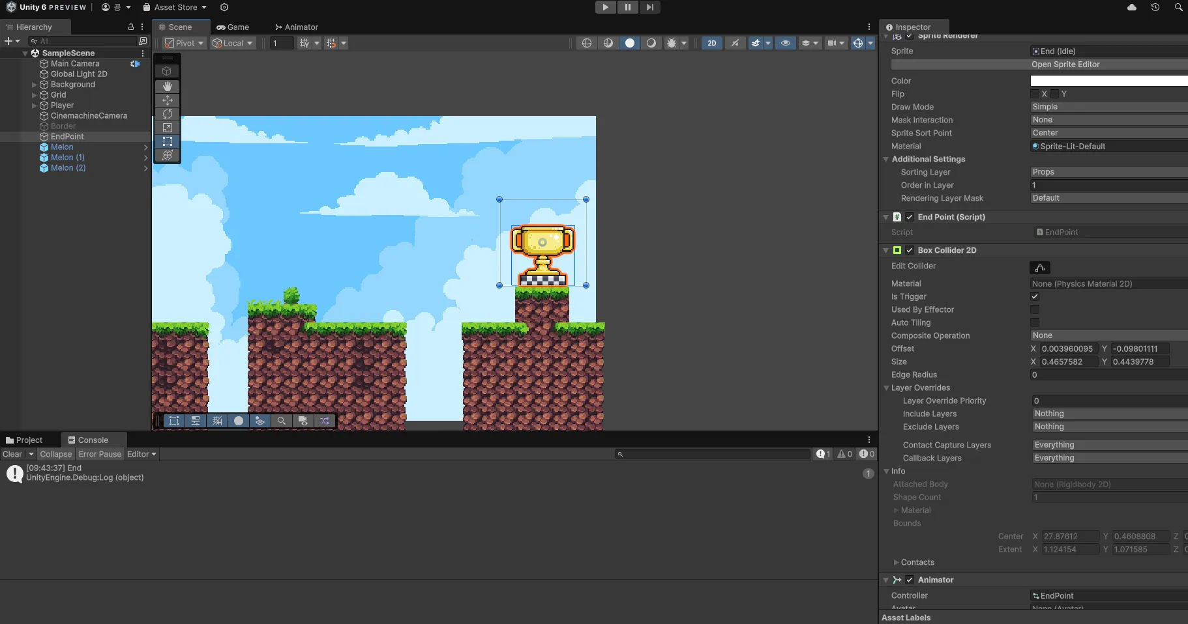Viewport: 1188px width, 624px height.
Task: Toggle grid snapping icon in Scene toolbar
Action: click(304, 43)
